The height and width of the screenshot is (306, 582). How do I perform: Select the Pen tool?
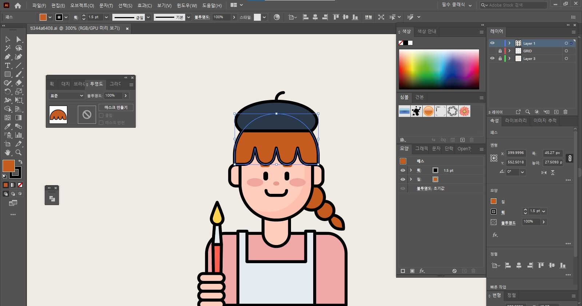point(7,57)
